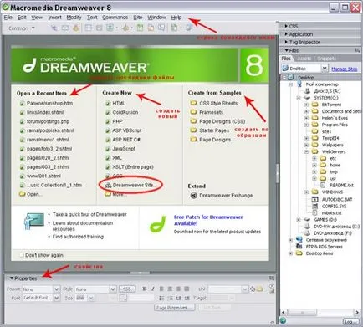Open the Window menu
The image size is (363, 327).
tap(156, 18)
